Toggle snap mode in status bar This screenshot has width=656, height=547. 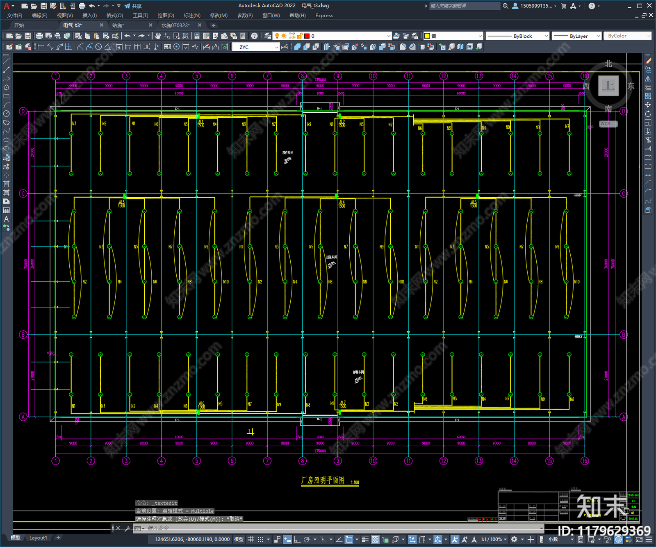tap(260, 539)
